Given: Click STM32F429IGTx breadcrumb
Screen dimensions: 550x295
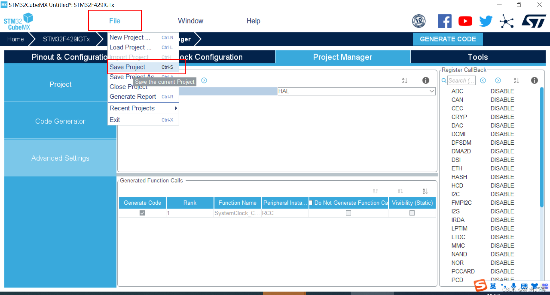Looking at the screenshot, I should pyautogui.click(x=66, y=39).
